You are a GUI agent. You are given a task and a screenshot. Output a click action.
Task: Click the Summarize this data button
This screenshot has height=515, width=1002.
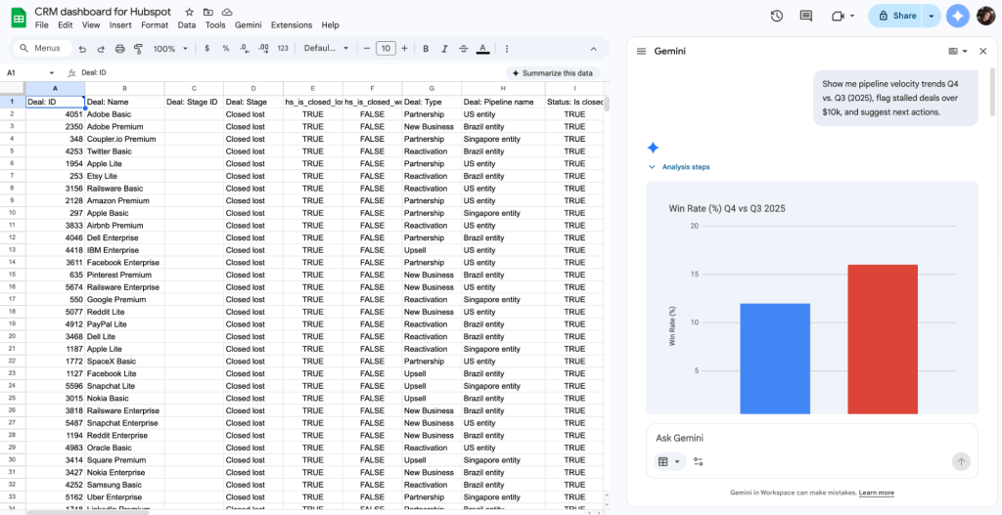coord(552,73)
